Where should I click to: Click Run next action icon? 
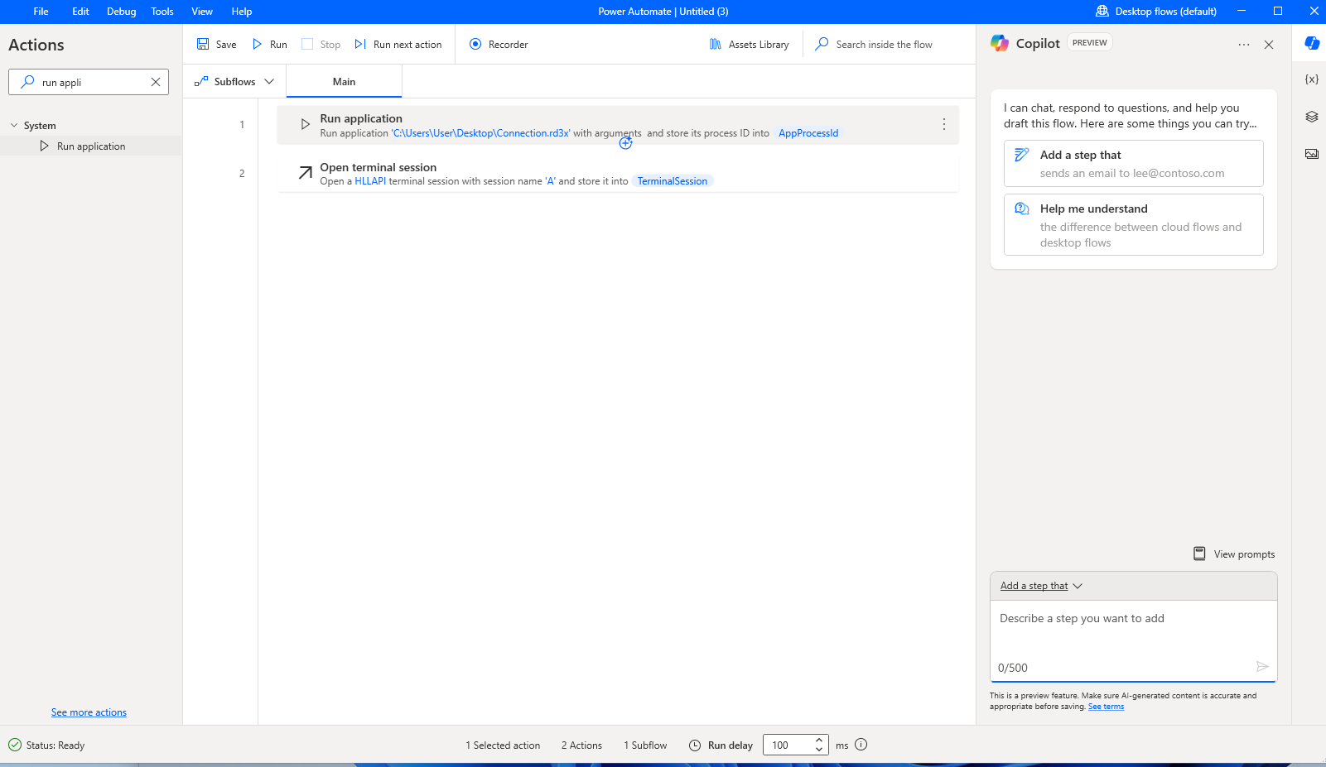pos(360,44)
